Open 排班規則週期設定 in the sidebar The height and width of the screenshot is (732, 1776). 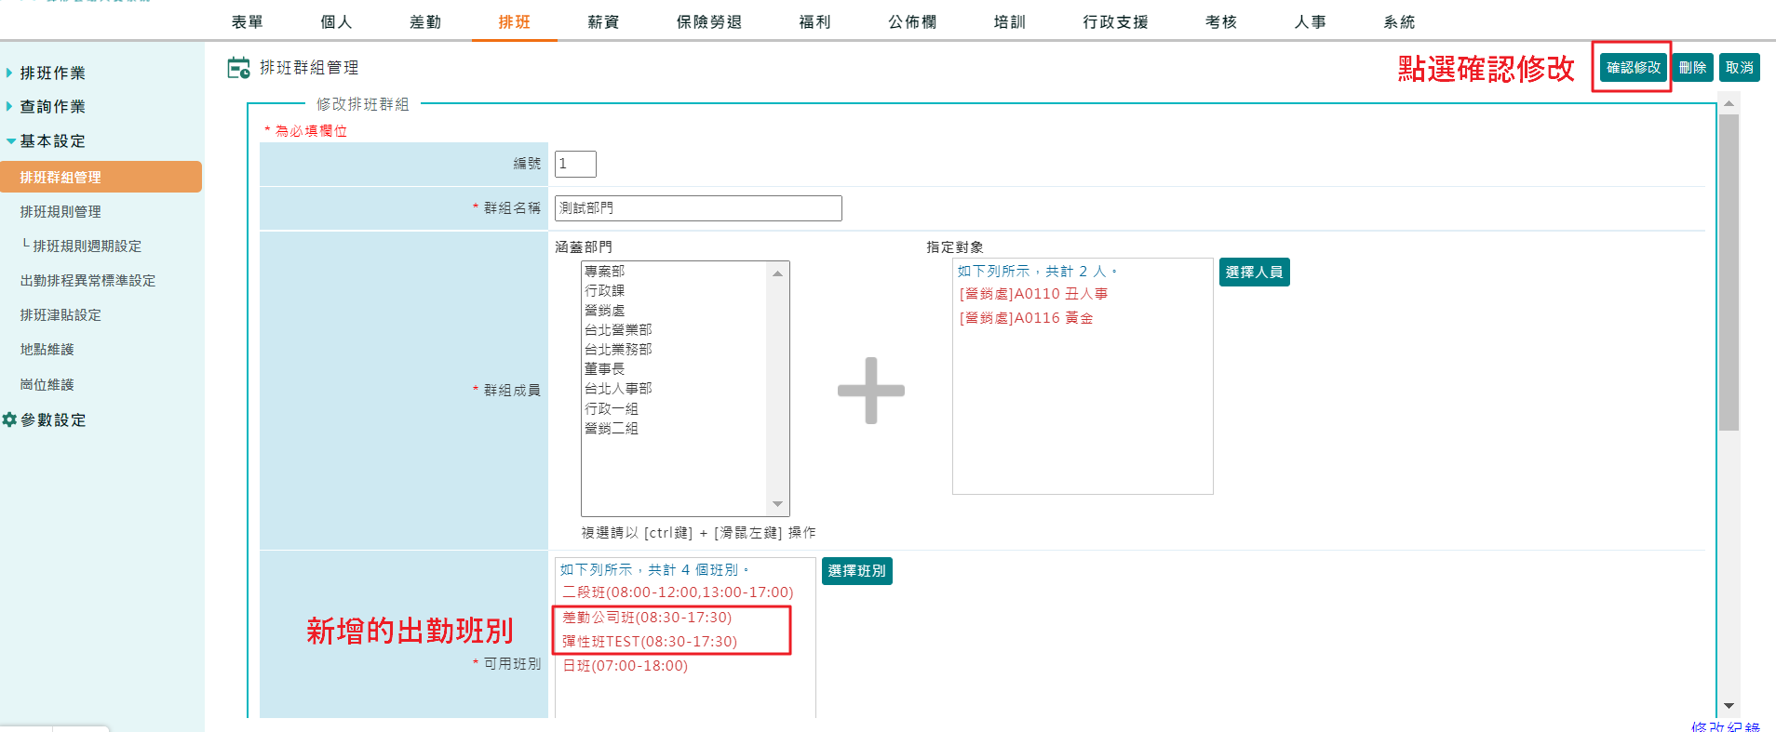pyautogui.click(x=87, y=246)
